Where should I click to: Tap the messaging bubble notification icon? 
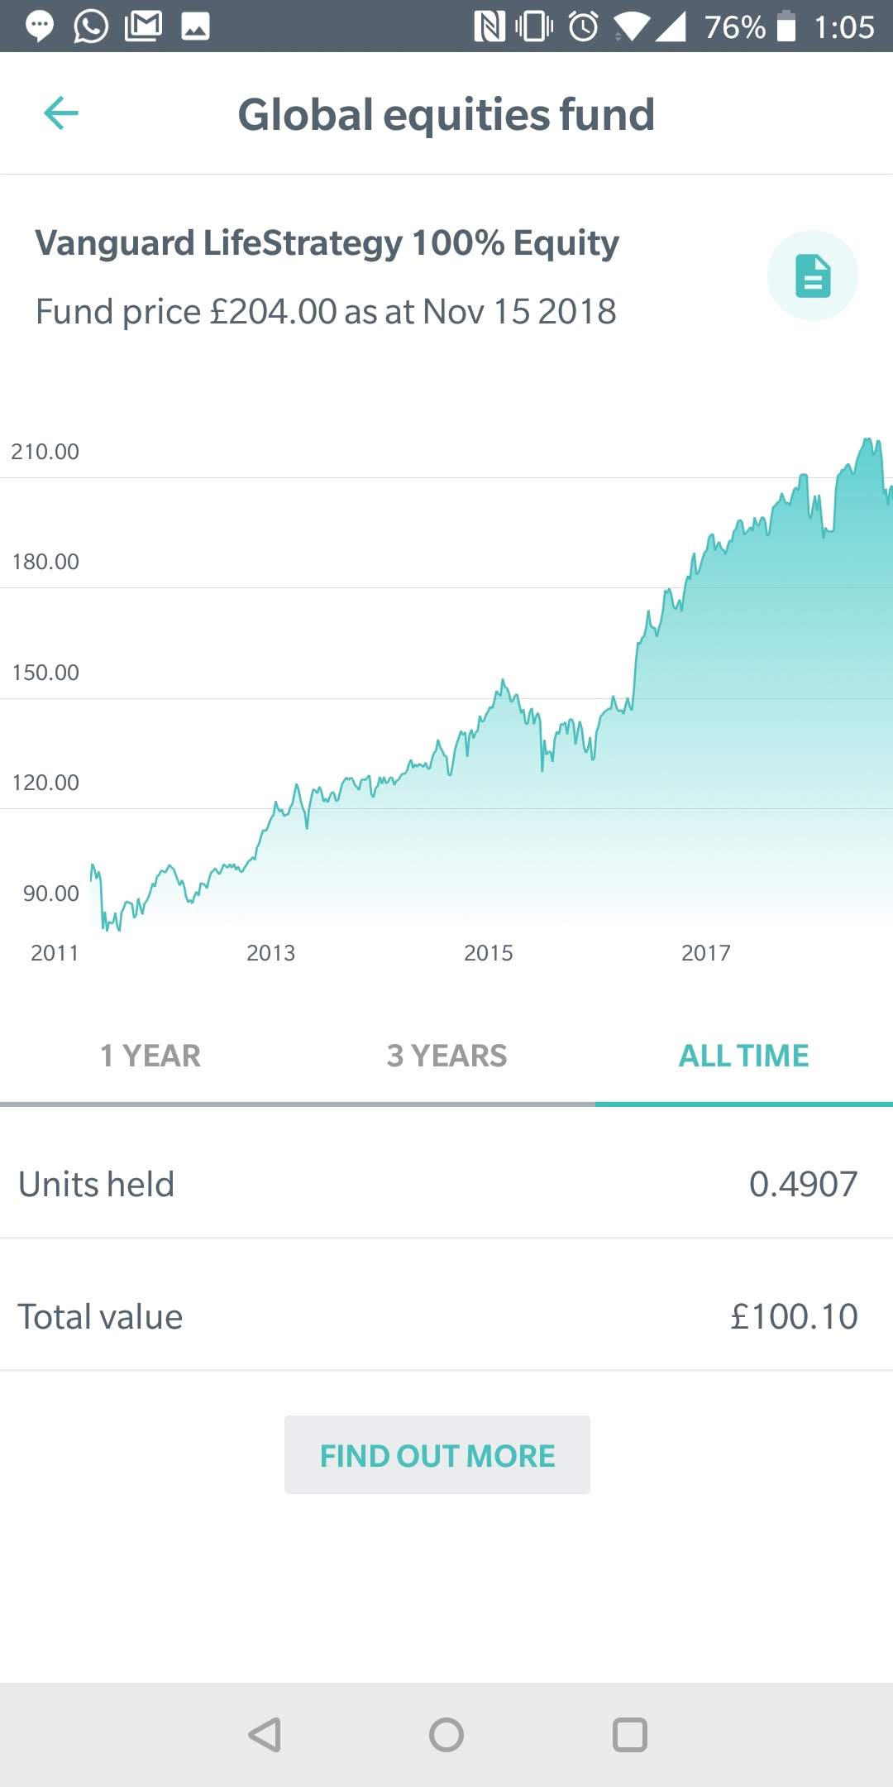click(x=39, y=26)
